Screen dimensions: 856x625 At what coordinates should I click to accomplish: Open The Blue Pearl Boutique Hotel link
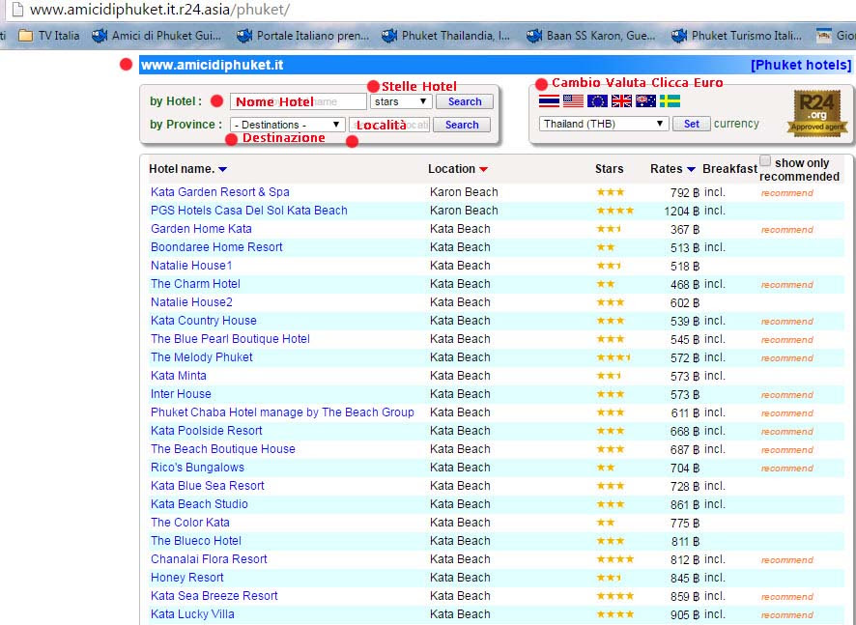(x=230, y=339)
